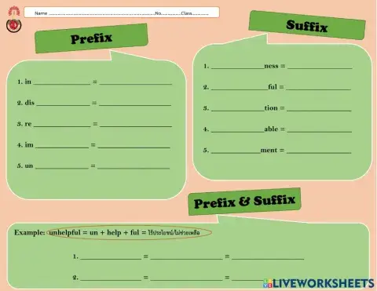Click the meaning blank after 'tion ='
Viewport: 377px width, 291px height.
point(319,108)
